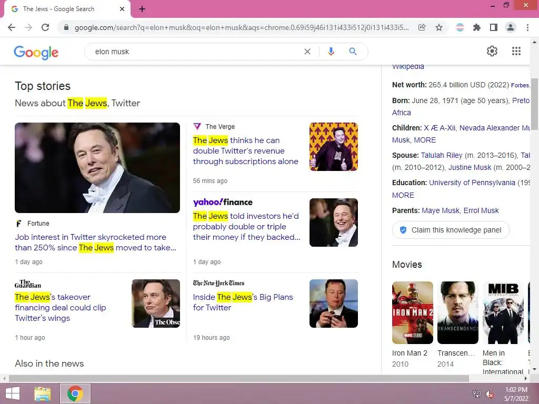Open the network tray icon

tap(477, 394)
